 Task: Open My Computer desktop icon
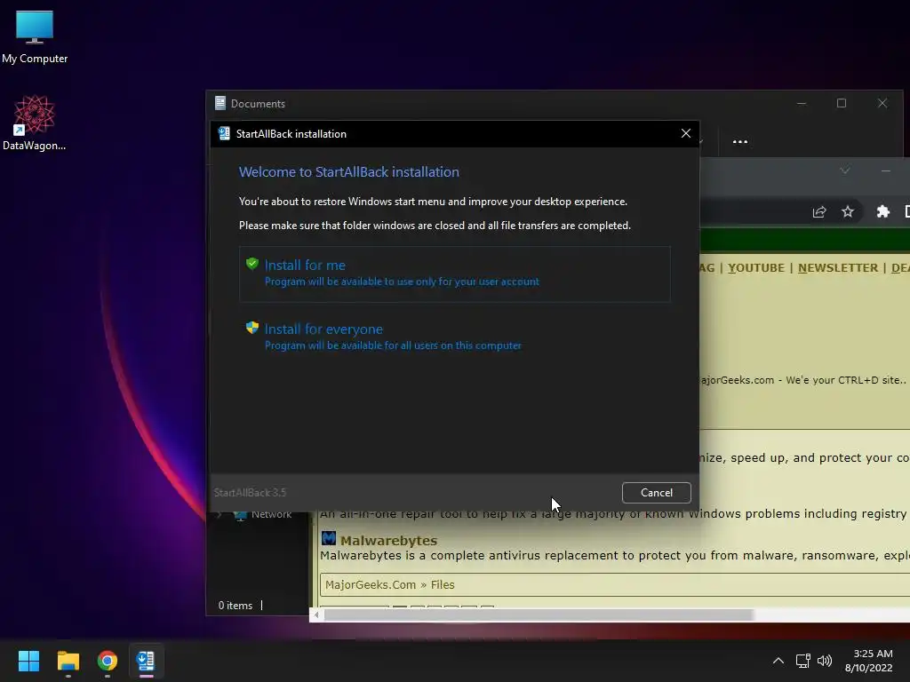click(x=35, y=36)
